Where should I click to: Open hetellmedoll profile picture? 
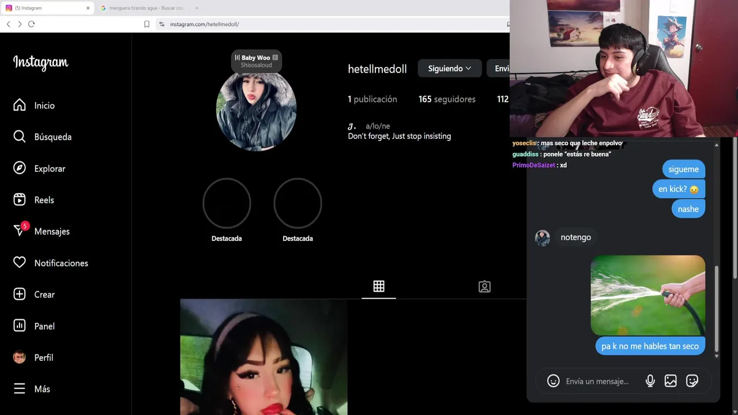(256, 111)
